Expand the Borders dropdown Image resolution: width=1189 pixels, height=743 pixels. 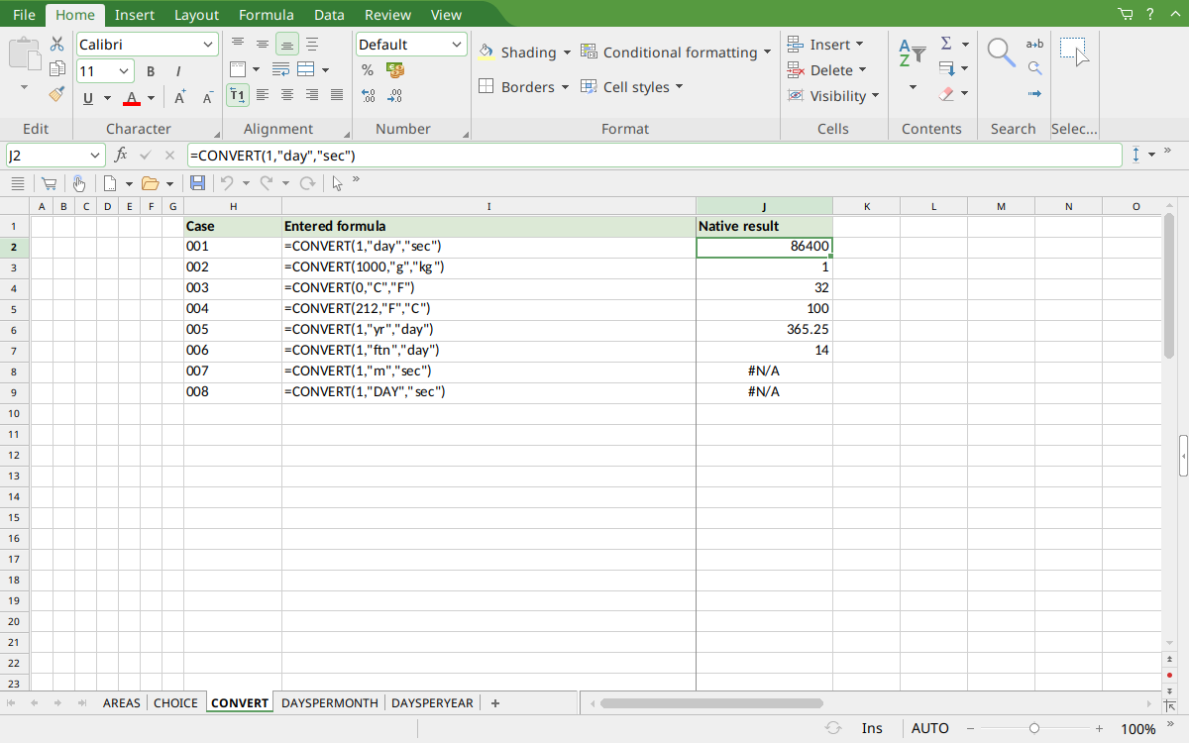tap(565, 87)
